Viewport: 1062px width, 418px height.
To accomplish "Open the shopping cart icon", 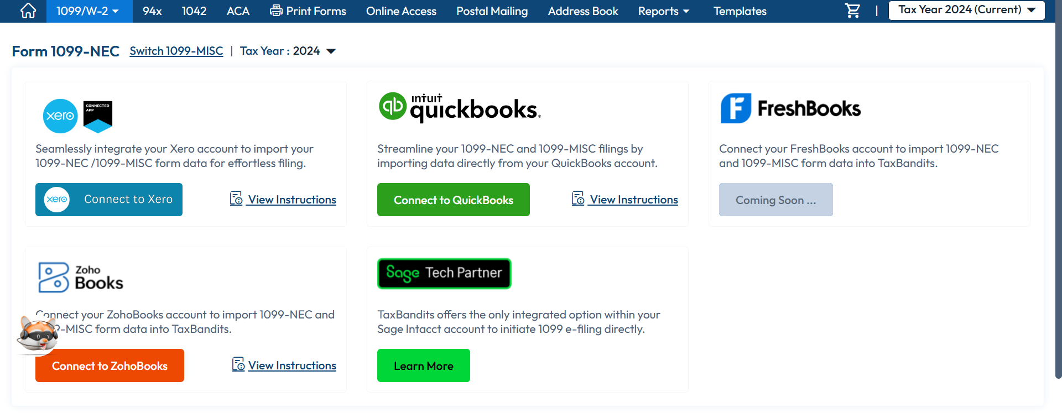I will (853, 11).
